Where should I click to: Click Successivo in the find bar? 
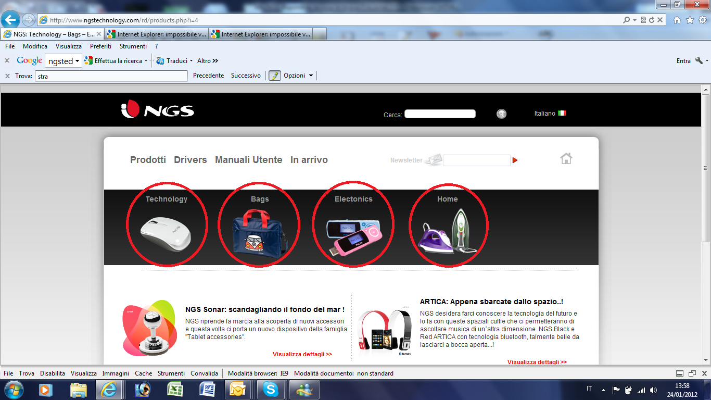[x=246, y=76]
